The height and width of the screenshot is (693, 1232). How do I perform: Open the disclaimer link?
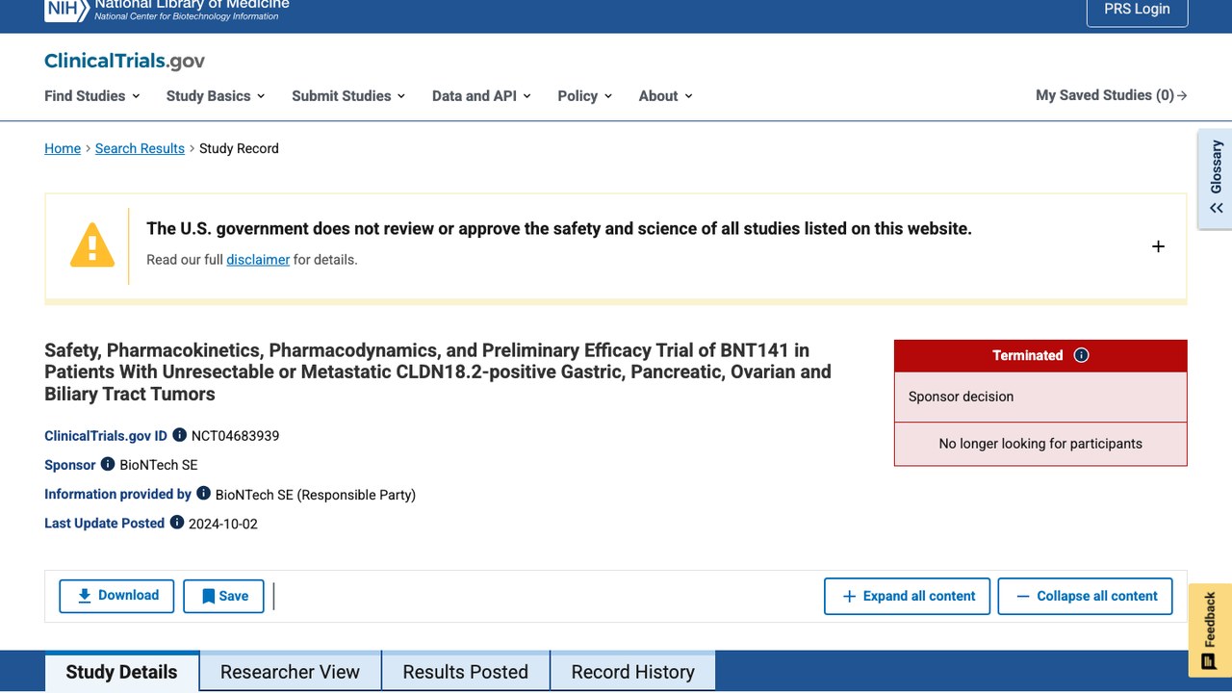point(258,259)
